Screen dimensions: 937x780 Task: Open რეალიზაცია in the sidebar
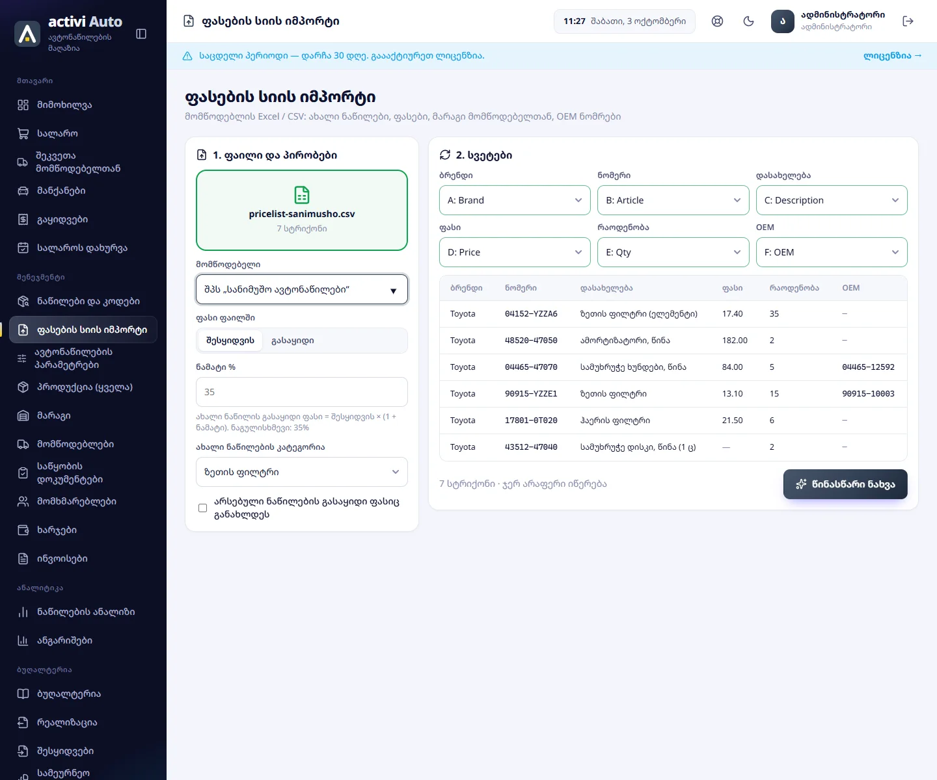[x=83, y=722]
